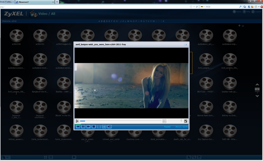Click the fast-forward button in the player
Viewport: 263px width, 161px height.
point(88,127)
